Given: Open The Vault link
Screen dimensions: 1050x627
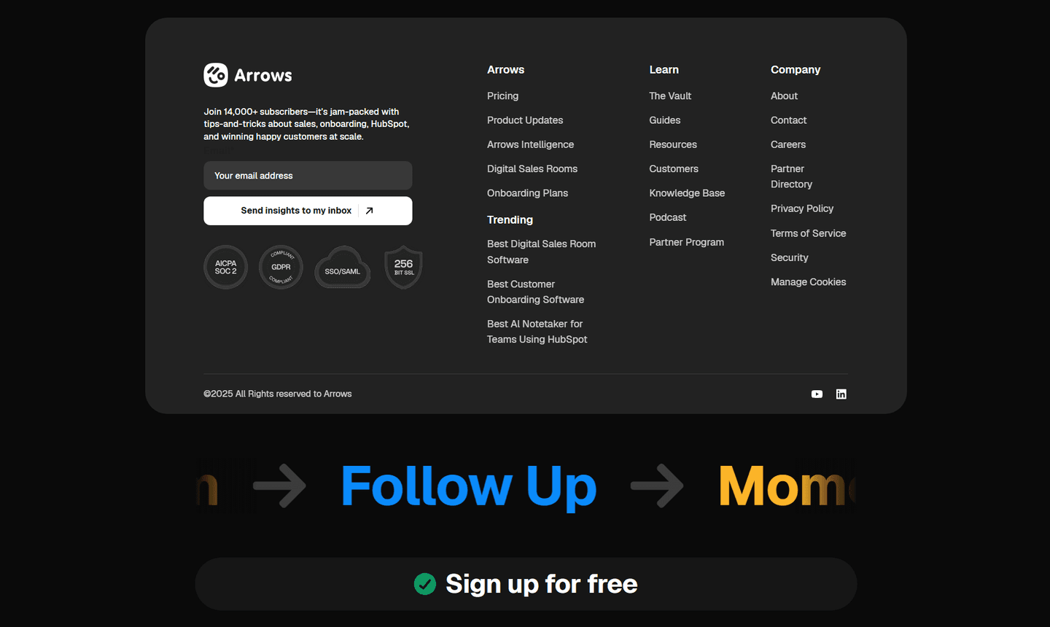Looking at the screenshot, I should [670, 96].
